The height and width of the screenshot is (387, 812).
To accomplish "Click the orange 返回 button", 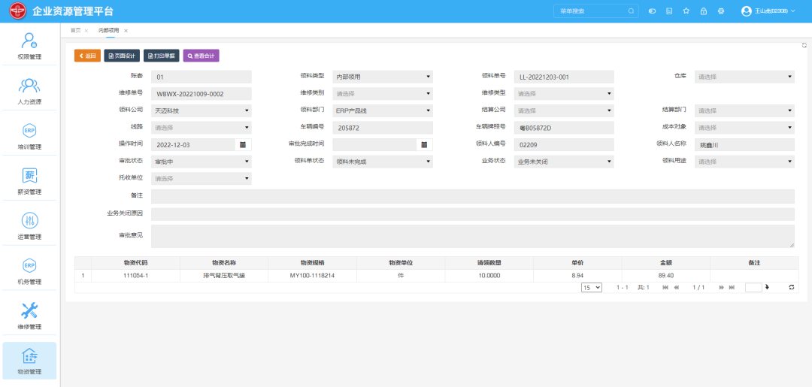I will [87, 56].
